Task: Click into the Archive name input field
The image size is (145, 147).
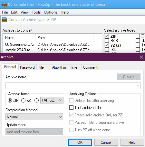Action: pyautogui.click(x=73, y=86)
